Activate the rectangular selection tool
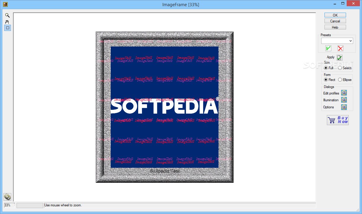The height and width of the screenshot is (214, 362). tap(7, 28)
